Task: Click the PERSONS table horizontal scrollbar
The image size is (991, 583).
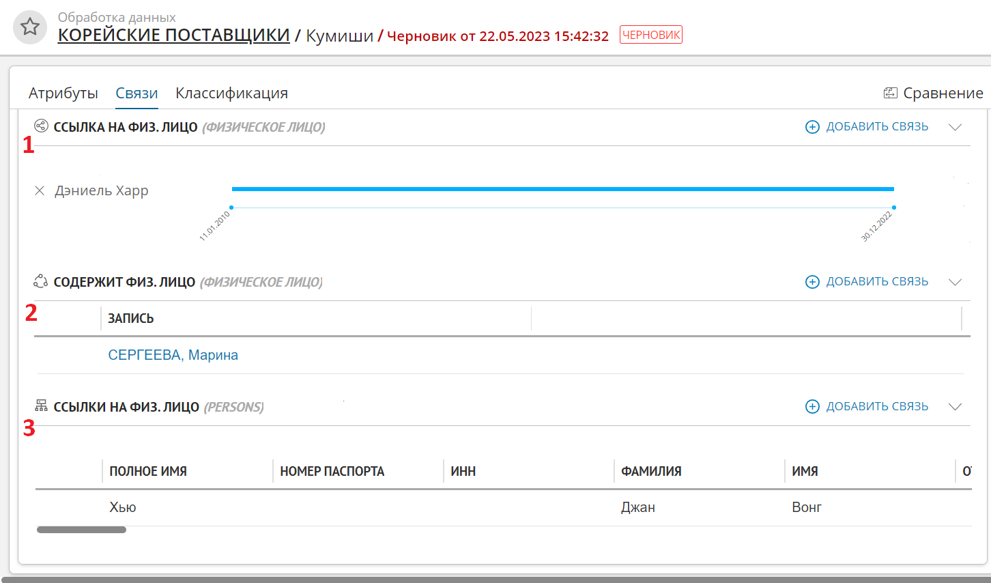Action: [81, 530]
